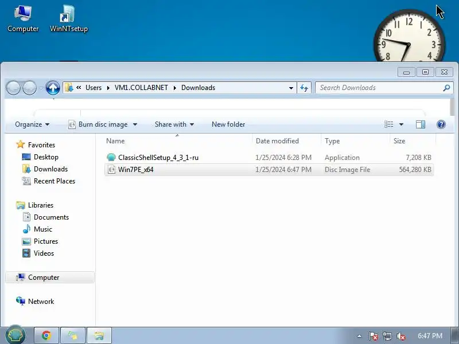Open the Pictures library
Screen dimensions: 459x344
click(x=46, y=241)
